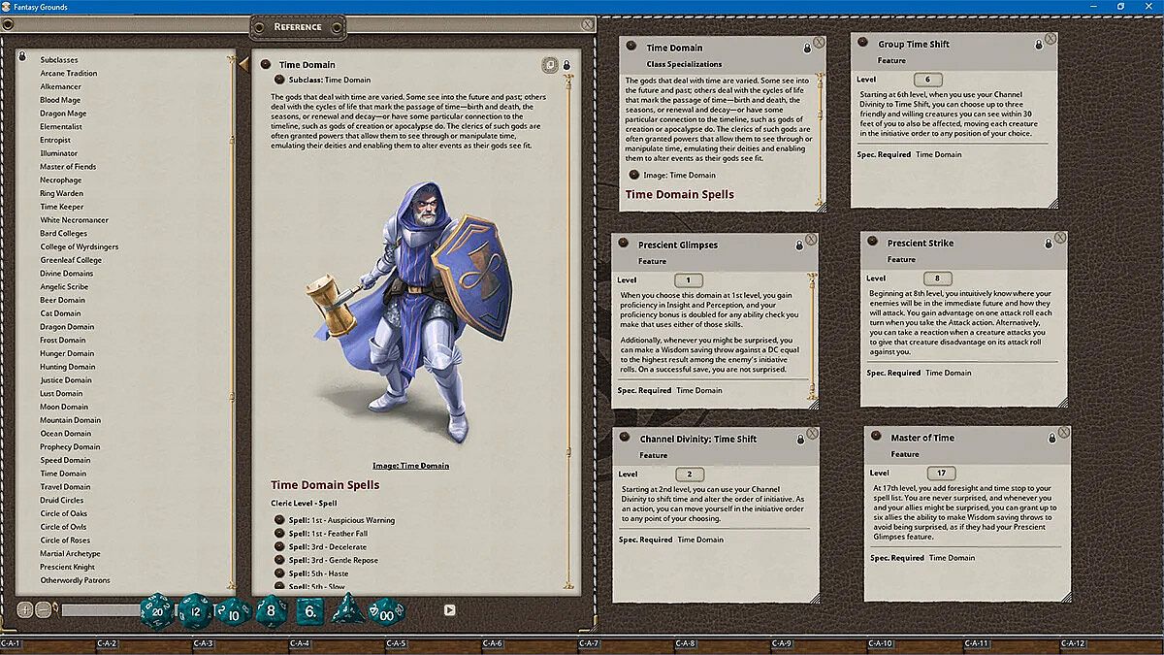Viewport: 1164px width, 655px height.
Task: Click the Image: Time Domain caption link
Action: click(410, 466)
